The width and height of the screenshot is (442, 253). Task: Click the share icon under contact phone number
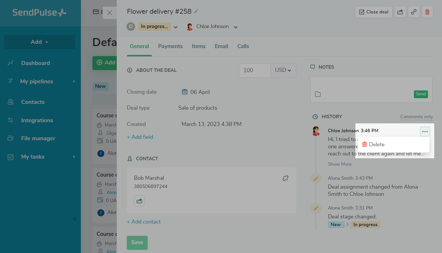139,201
